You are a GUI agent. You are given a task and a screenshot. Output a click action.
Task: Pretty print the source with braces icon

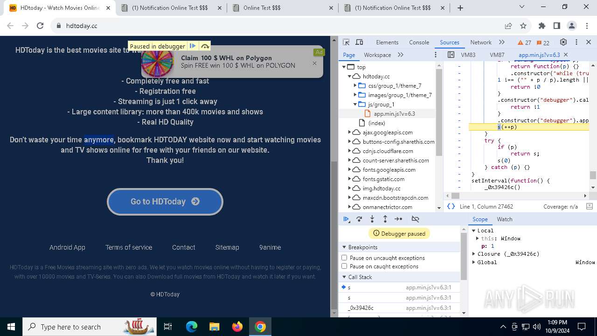(451, 206)
